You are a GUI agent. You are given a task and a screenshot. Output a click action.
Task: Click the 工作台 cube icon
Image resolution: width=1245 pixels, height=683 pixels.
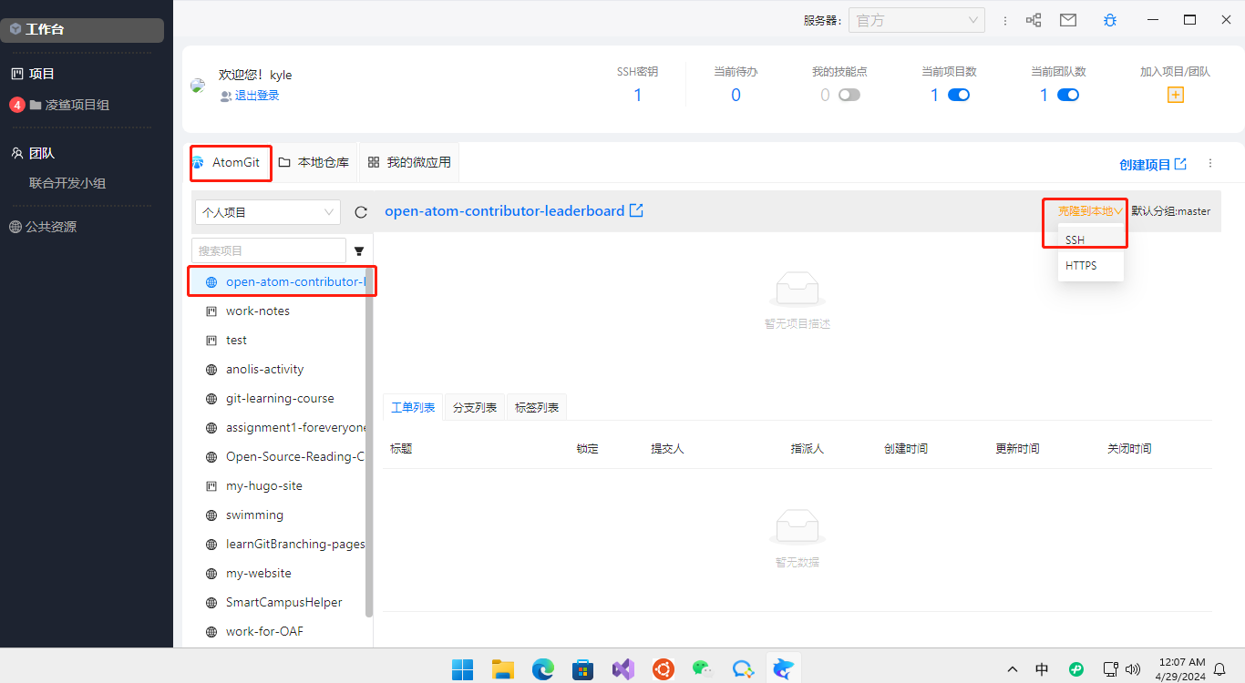15,29
